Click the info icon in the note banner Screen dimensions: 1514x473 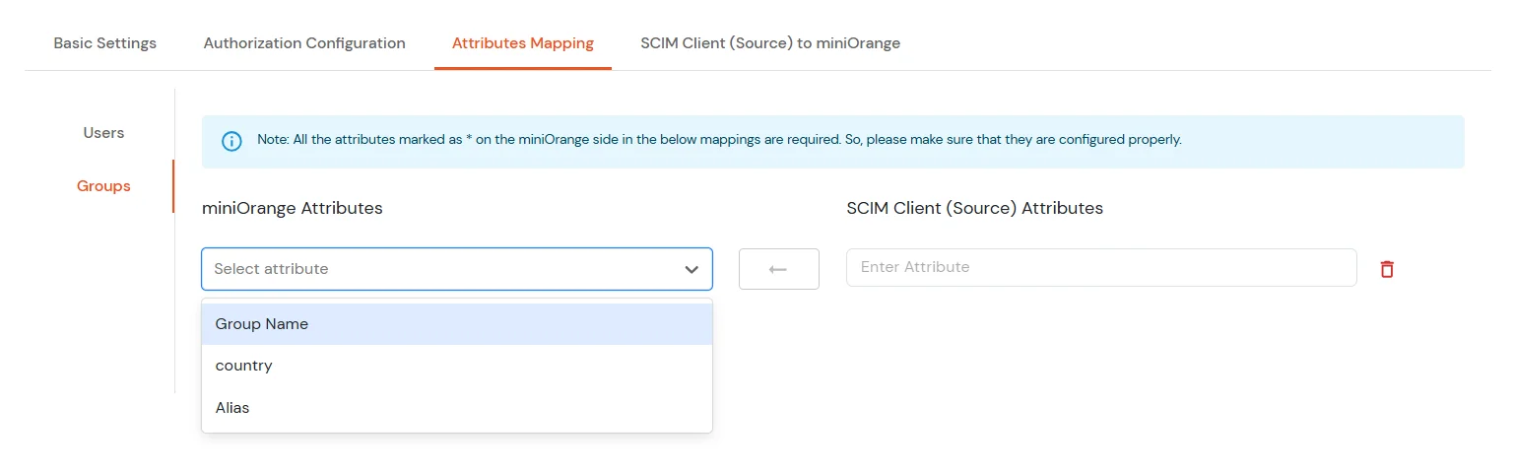click(x=231, y=141)
